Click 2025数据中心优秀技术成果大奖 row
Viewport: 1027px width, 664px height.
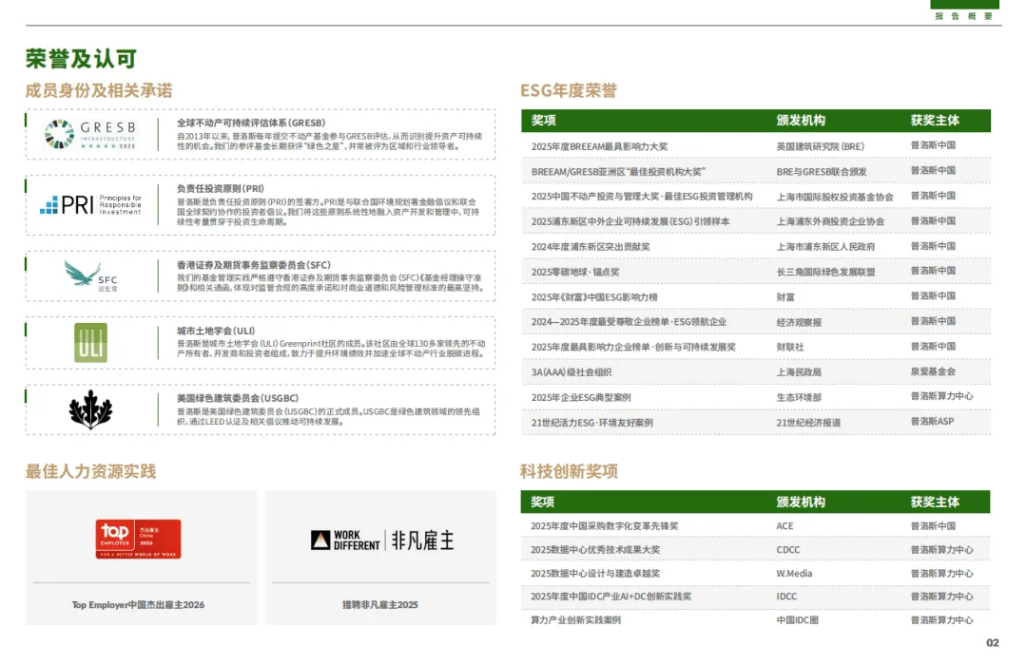(756, 549)
